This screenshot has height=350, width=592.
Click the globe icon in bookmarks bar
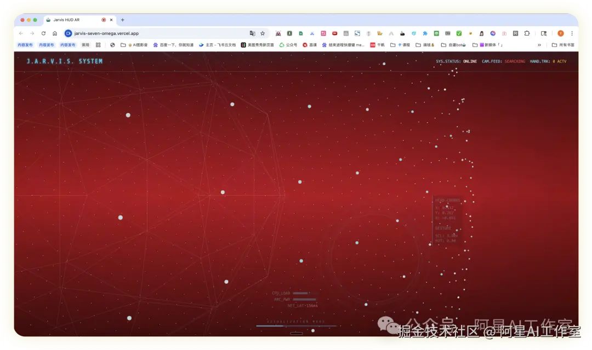pyautogui.click(x=112, y=45)
